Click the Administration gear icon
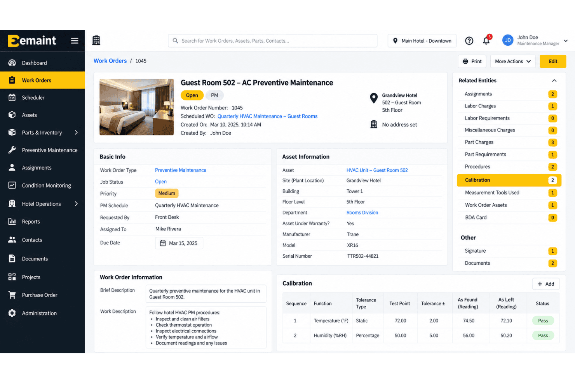The width and height of the screenshot is (575, 383). click(x=12, y=313)
